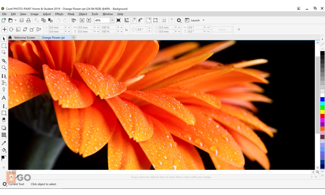
Task: Open the zoom level 49% dropdown
Action: (112, 20)
